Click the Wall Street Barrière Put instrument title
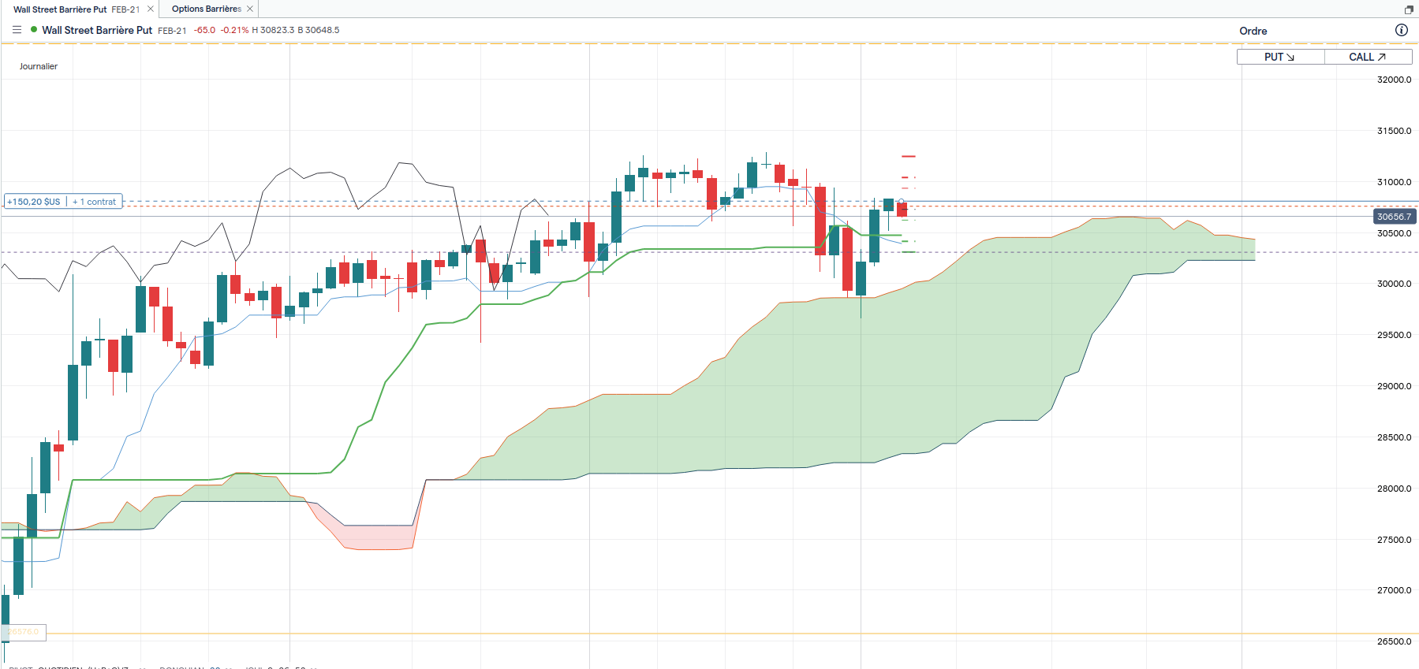This screenshot has height=669, width=1419. point(97,30)
